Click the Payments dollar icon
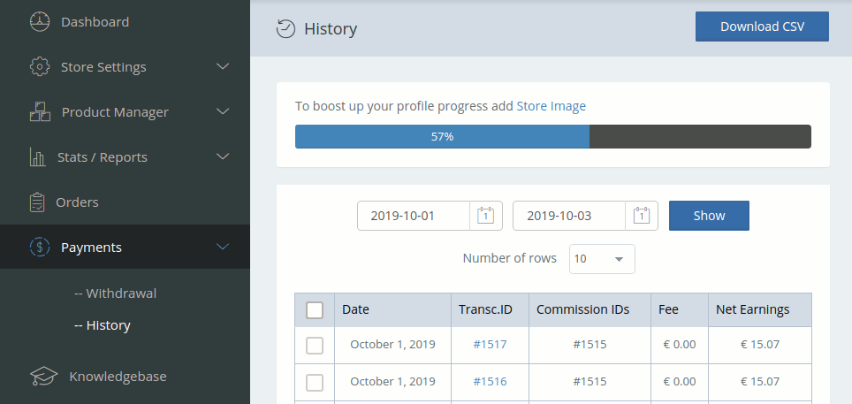This screenshot has height=404, width=852. pos(40,247)
